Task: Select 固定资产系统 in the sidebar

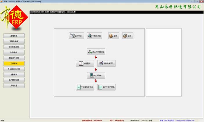Action: pos(14,58)
